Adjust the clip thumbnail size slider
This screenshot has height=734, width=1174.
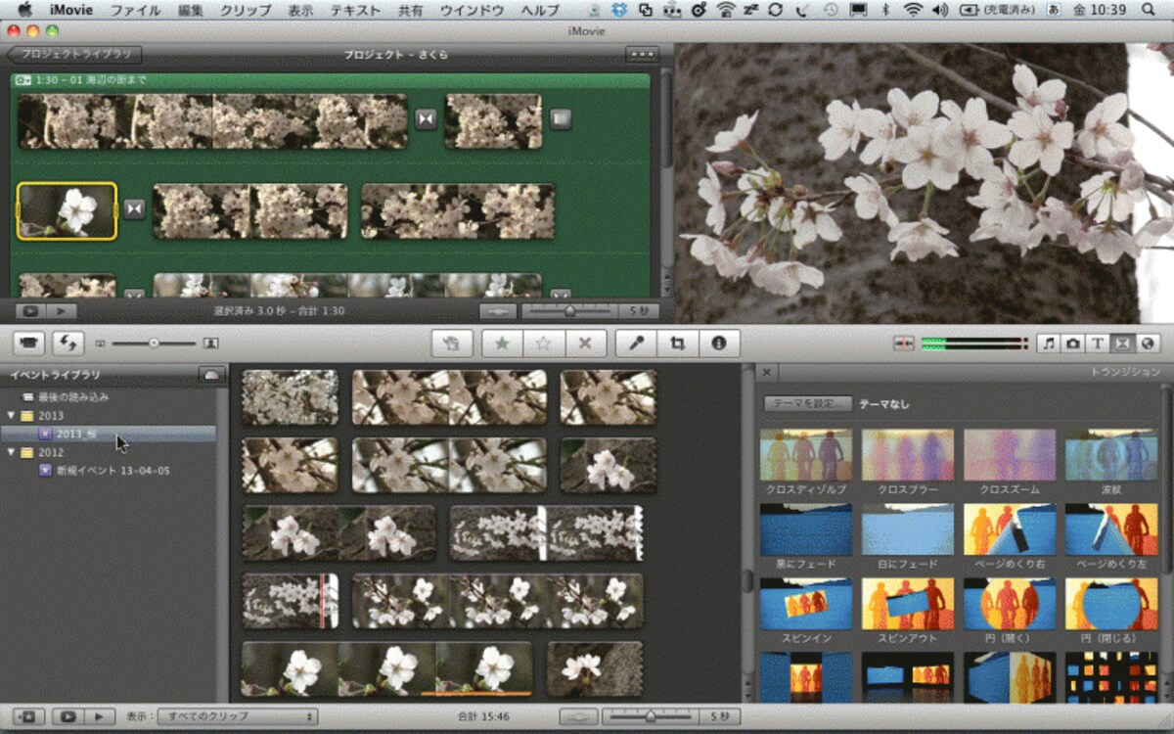152,344
